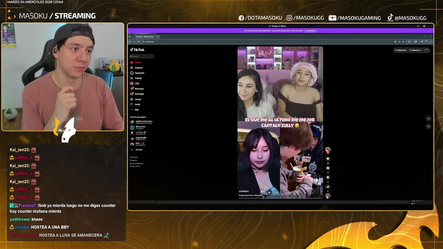Open the browser extensions puzzle icon
Viewport: 443px width, 249px height.
click(x=409, y=41)
